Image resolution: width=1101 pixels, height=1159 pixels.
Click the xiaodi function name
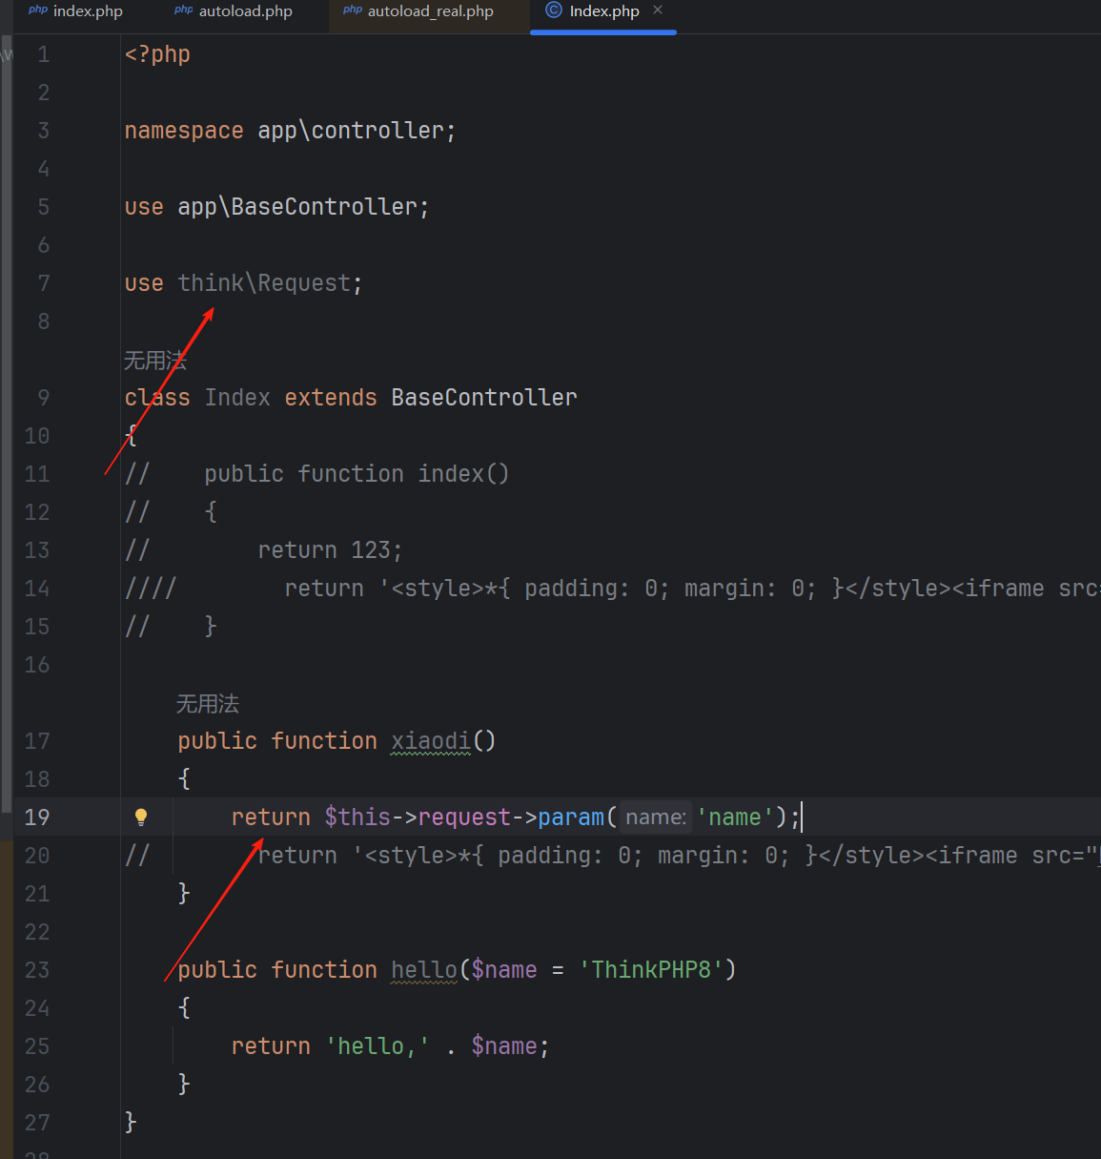click(431, 741)
